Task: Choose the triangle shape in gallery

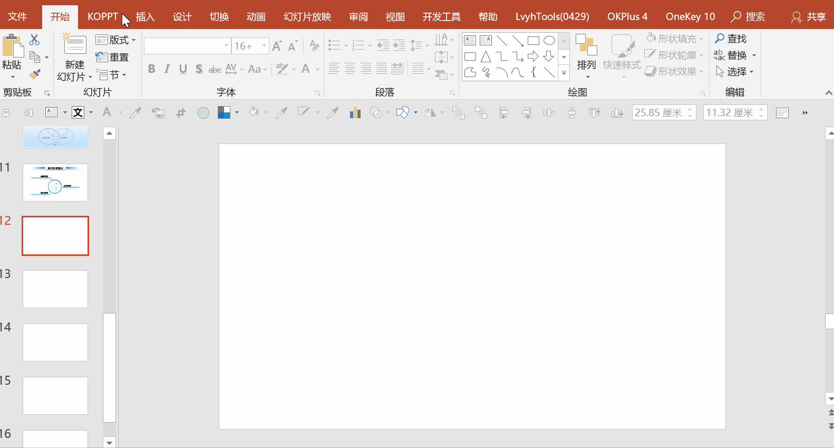Action: 486,56
